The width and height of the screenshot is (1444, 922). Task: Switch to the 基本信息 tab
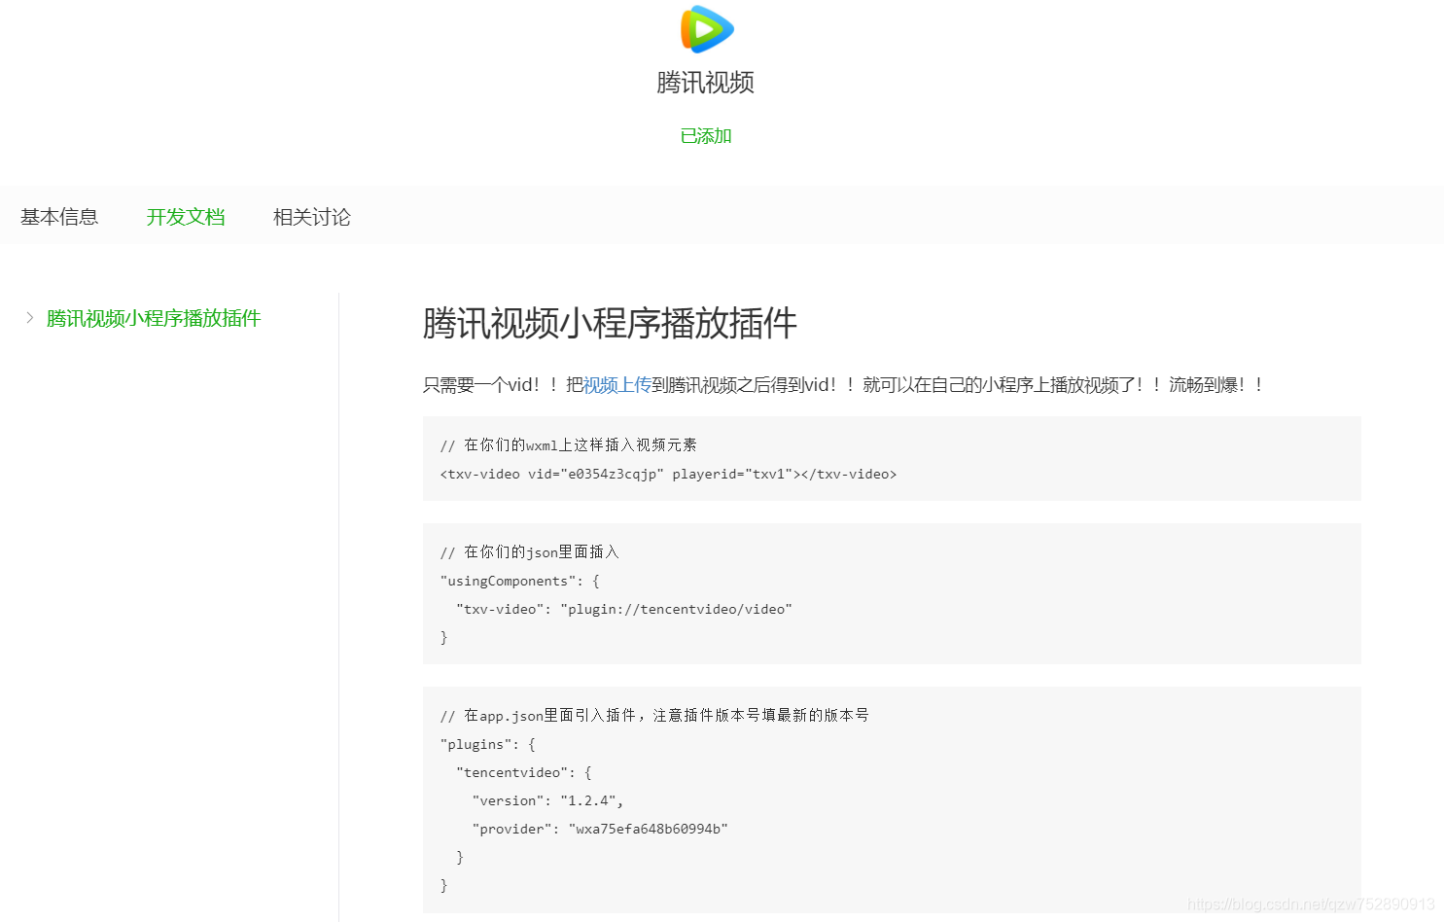59,217
